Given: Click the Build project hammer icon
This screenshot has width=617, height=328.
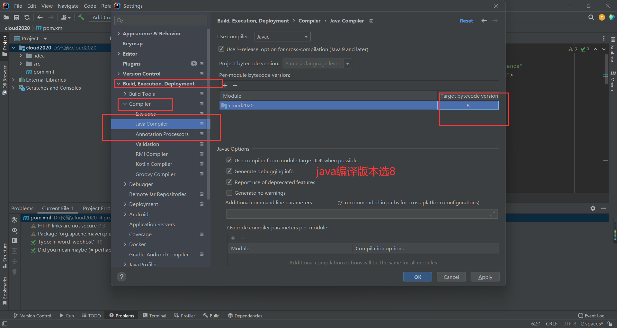Looking at the screenshot, I should (x=81, y=17).
